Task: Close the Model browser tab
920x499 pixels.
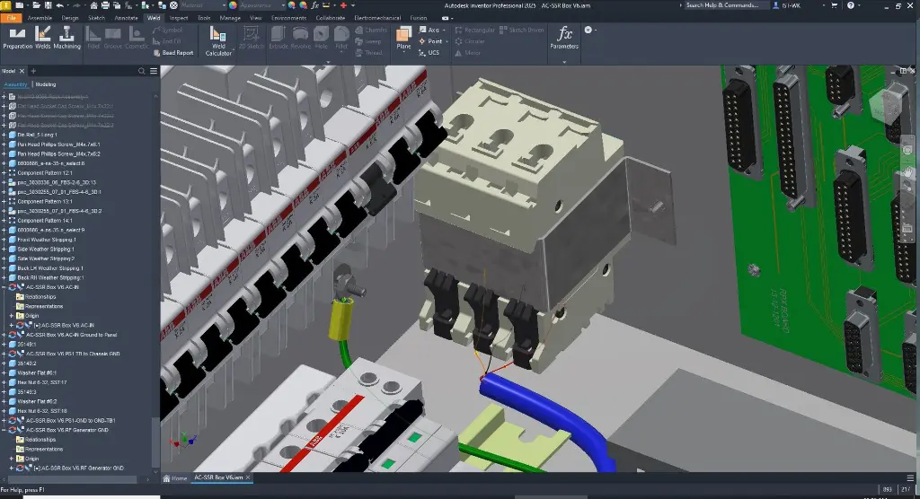Action: click(x=22, y=71)
